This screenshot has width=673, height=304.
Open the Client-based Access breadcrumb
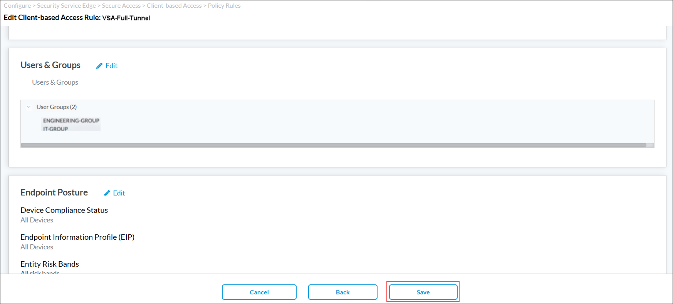[x=174, y=6]
